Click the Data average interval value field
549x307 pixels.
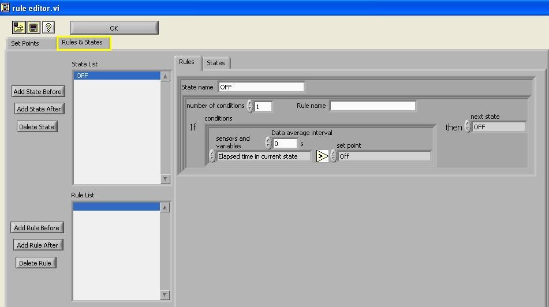click(285, 144)
